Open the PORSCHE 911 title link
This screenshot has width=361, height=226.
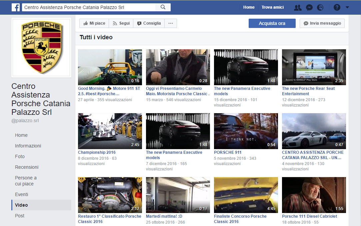(228, 152)
